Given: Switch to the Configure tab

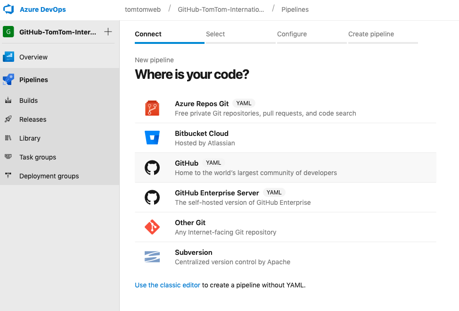Looking at the screenshot, I should click(x=292, y=34).
